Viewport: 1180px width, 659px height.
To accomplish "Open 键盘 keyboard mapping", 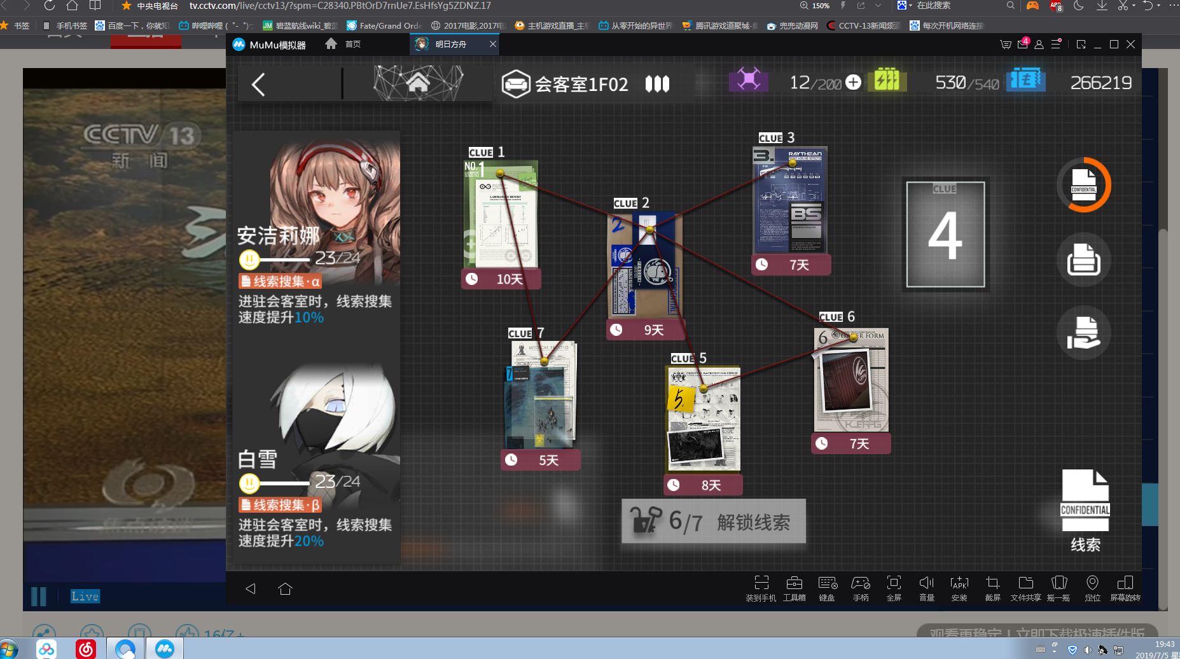I will coord(827,588).
